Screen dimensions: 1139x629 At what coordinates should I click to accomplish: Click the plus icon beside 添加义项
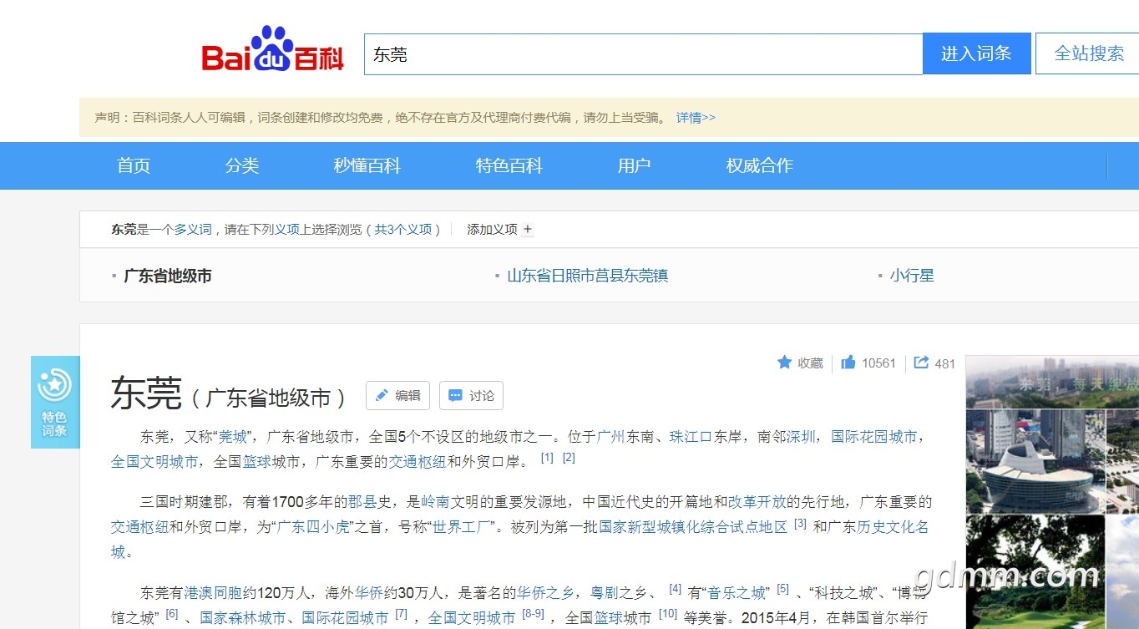pyautogui.click(x=527, y=230)
